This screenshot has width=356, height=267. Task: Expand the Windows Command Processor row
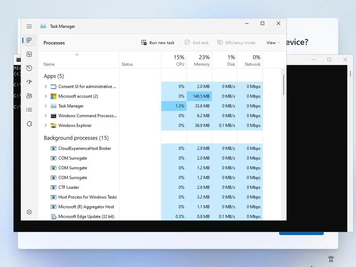(46, 116)
